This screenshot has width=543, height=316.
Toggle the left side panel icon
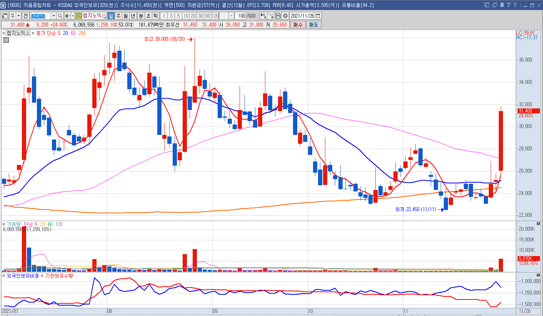[x=5, y=16]
